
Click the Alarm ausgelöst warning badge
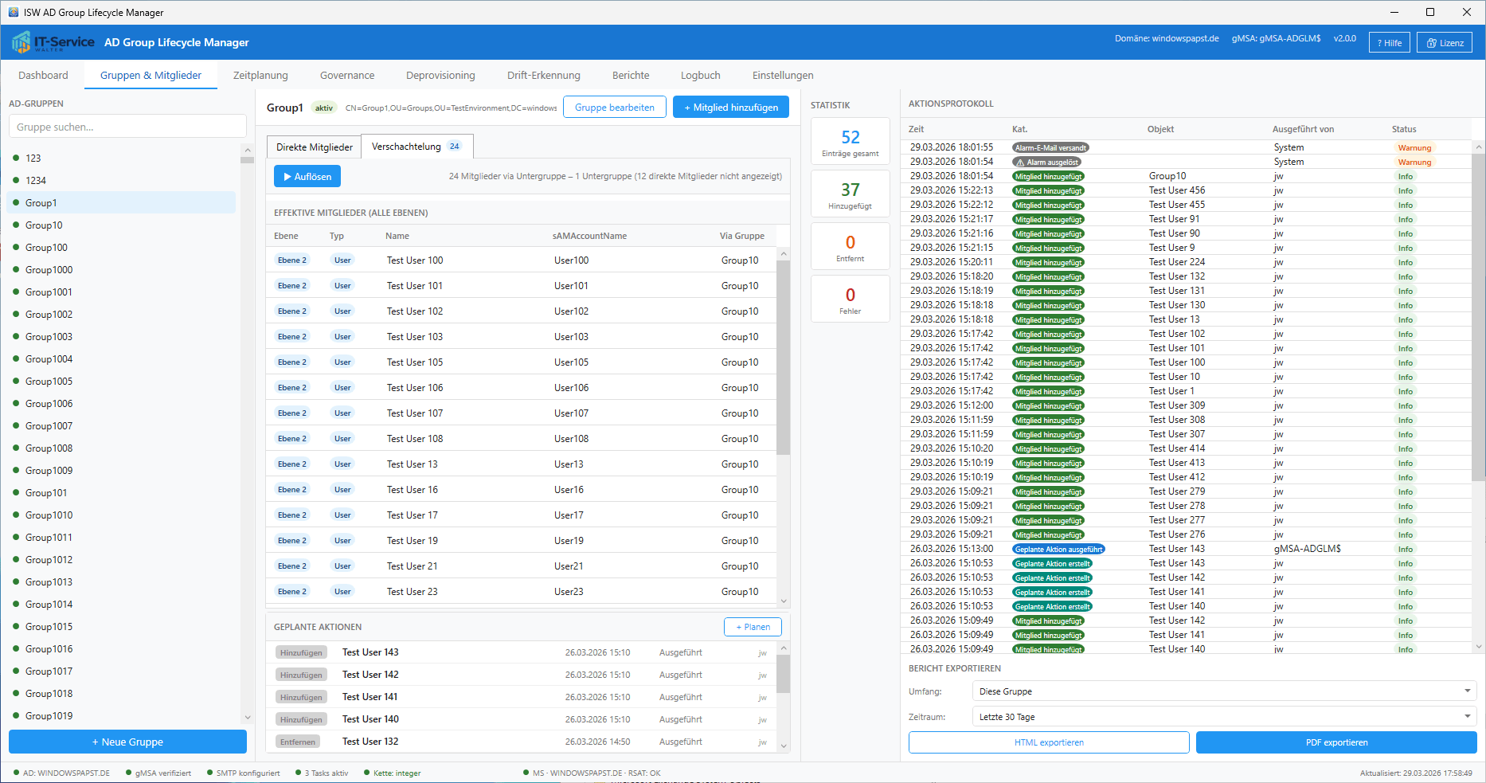point(1046,162)
